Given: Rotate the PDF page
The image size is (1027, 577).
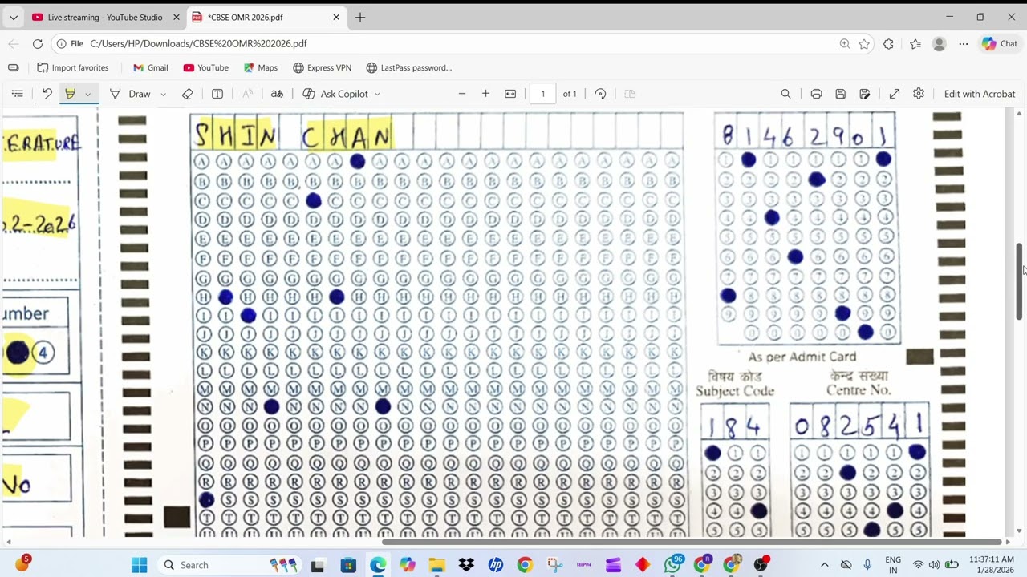Looking at the screenshot, I should pos(600,94).
